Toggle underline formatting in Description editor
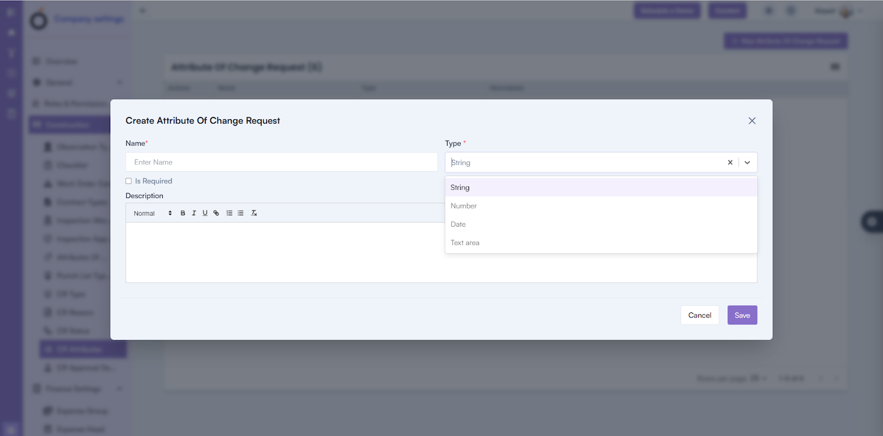This screenshot has width=883, height=436. coord(205,213)
